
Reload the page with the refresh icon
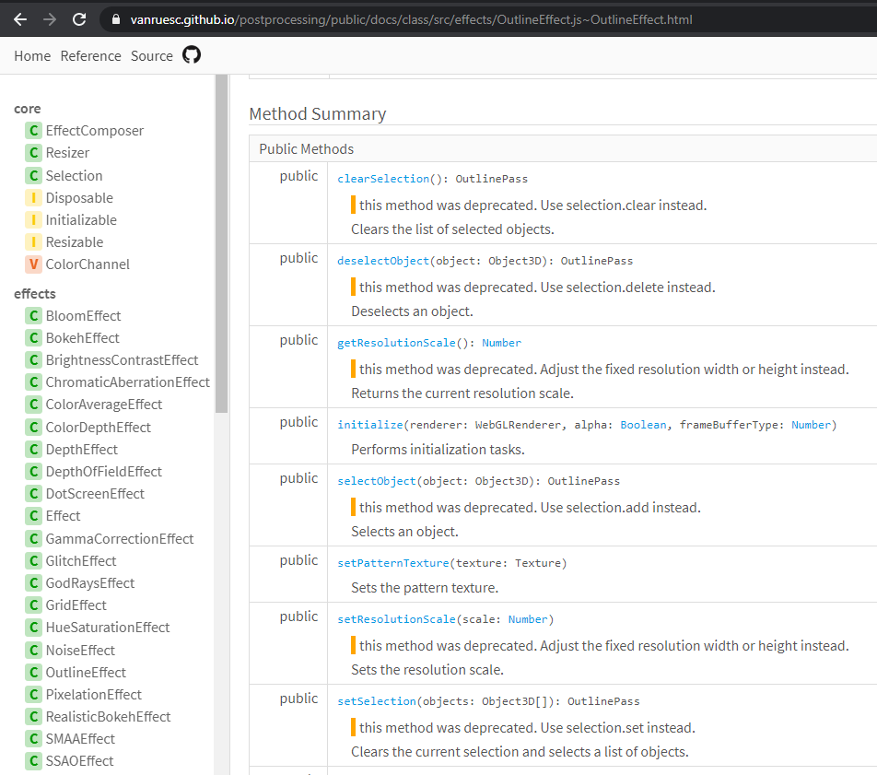pyautogui.click(x=80, y=18)
